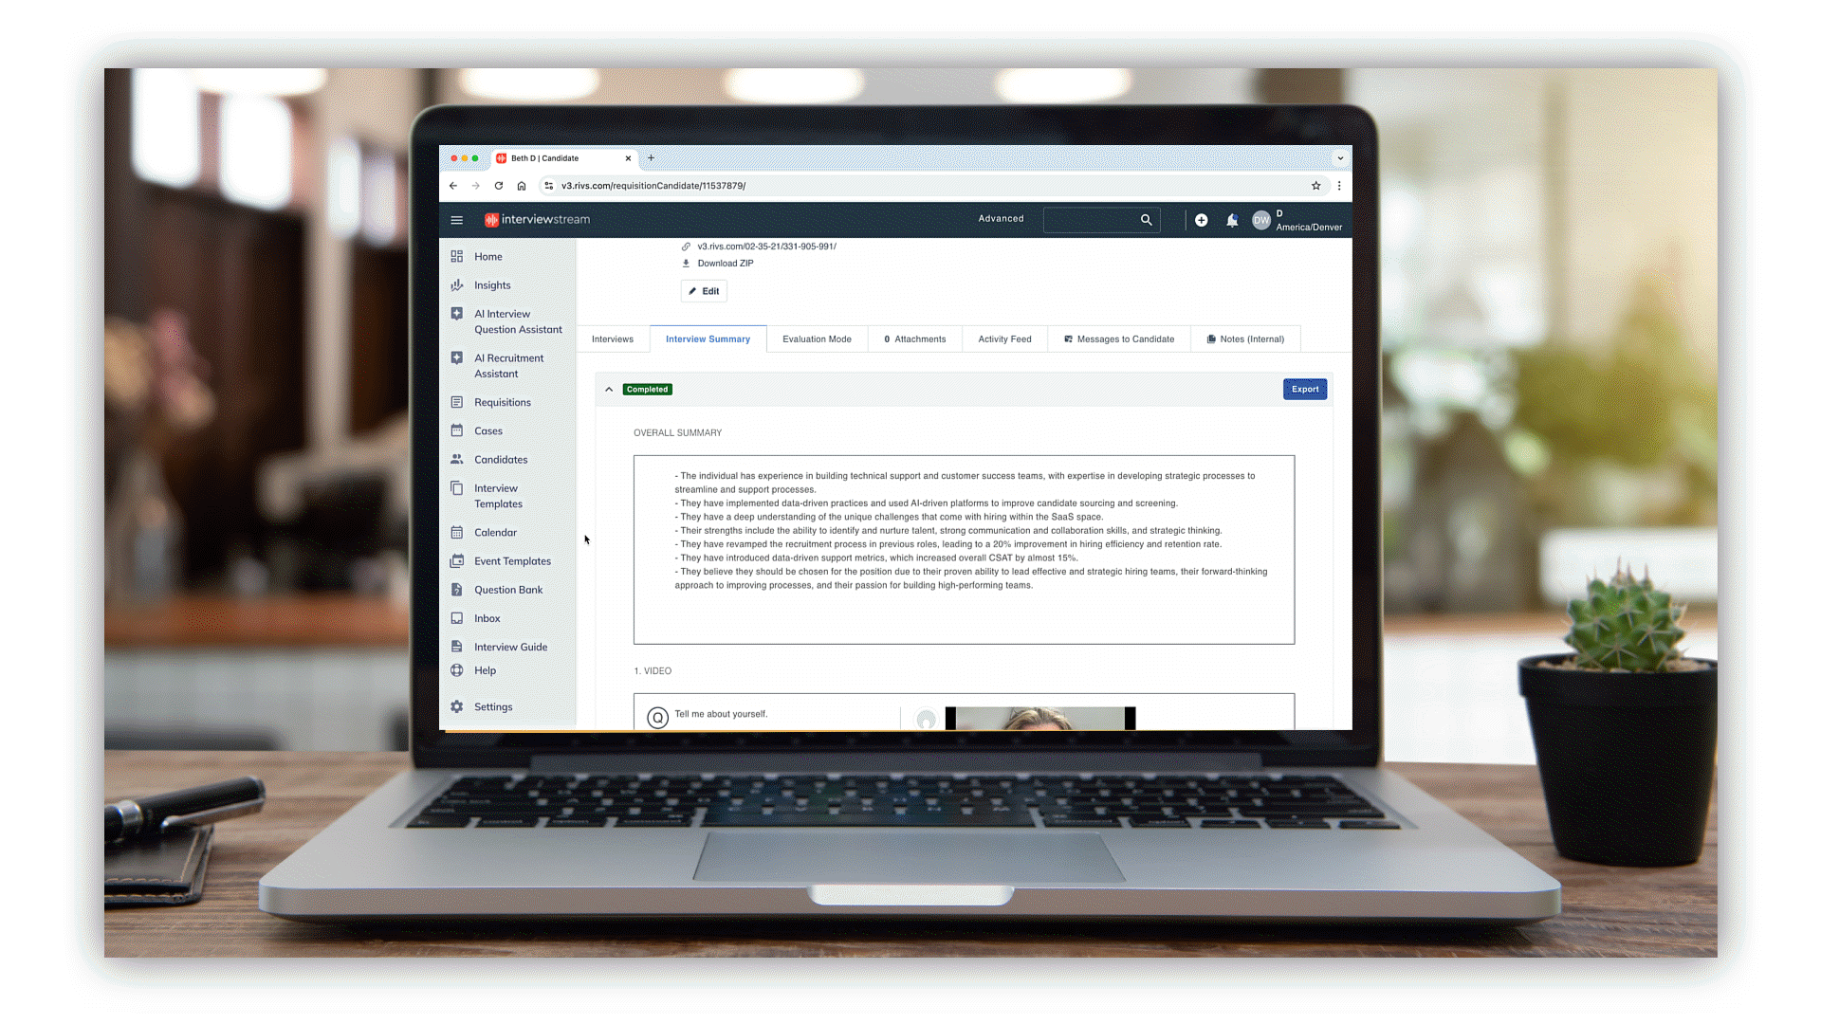
Task: Click Export button for interview summary
Action: pyautogui.click(x=1303, y=389)
